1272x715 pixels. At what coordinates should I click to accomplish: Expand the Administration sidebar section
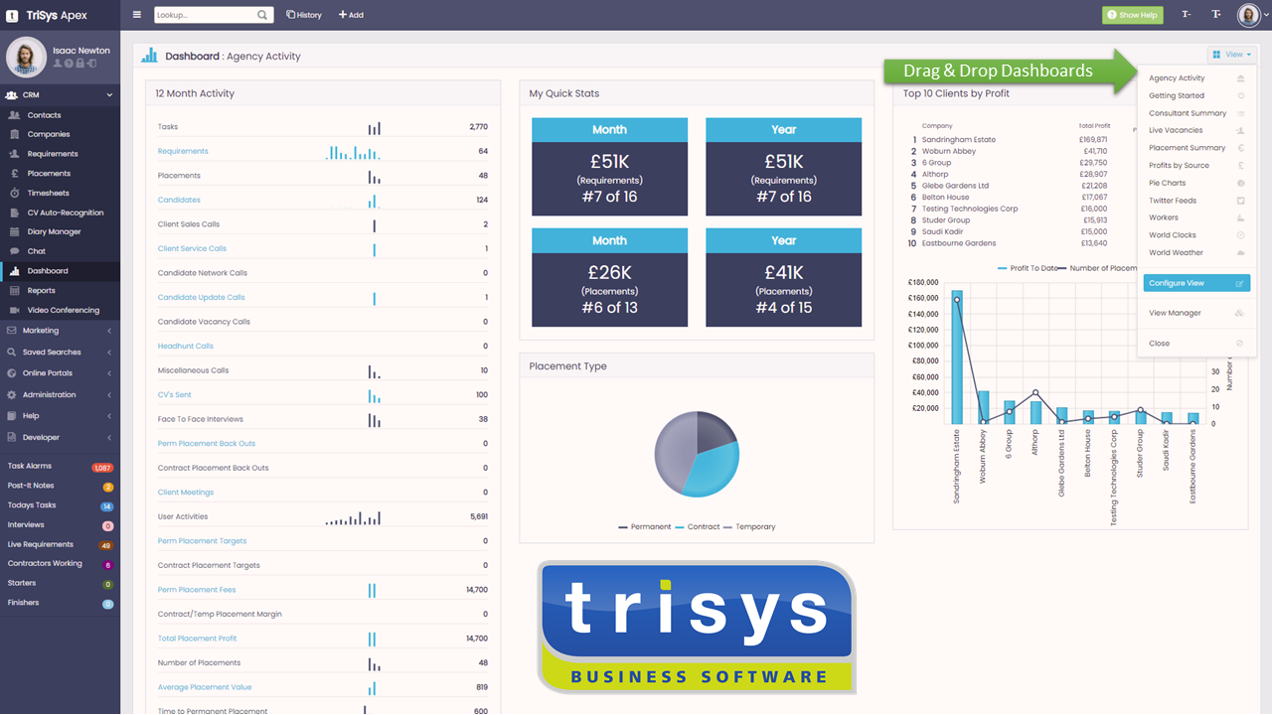[60, 394]
